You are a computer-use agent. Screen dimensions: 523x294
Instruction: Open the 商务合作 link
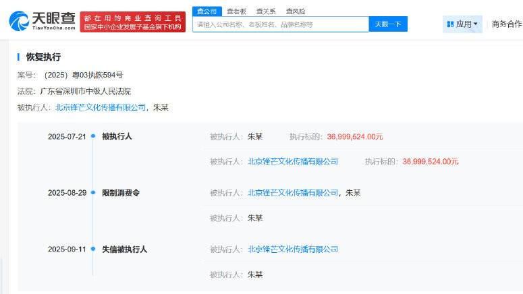coord(507,24)
